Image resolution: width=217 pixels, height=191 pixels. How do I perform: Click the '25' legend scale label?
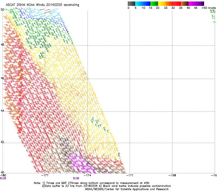(166, 8)
